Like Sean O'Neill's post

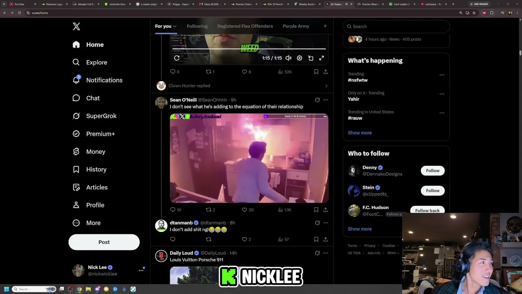pos(245,210)
